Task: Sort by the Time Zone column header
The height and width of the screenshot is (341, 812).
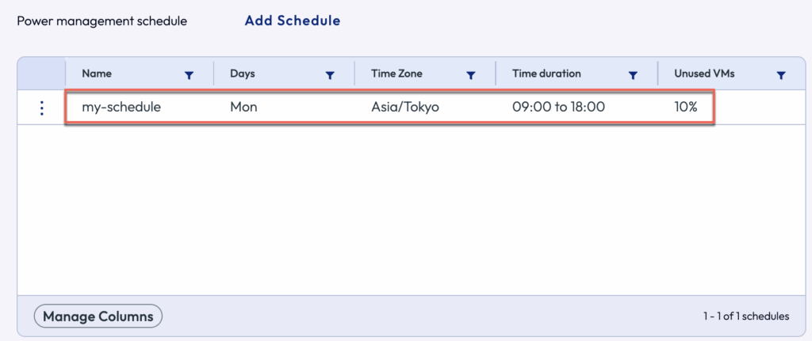Action: pyautogui.click(x=396, y=74)
